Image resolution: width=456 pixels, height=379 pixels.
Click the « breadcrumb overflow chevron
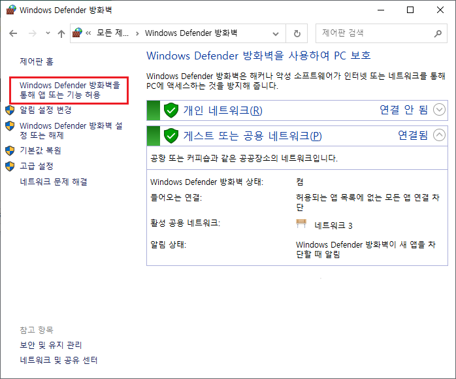[x=88, y=33]
